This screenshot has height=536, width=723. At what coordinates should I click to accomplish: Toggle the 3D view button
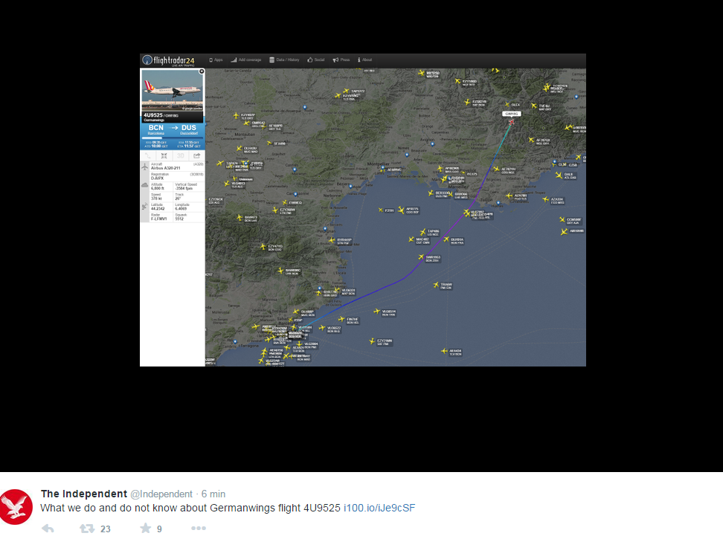pyautogui.click(x=180, y=156)
